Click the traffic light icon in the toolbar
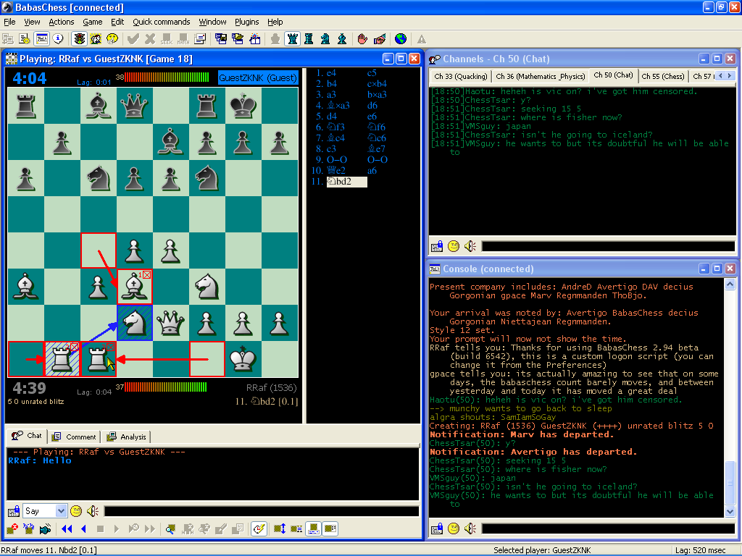Screen dimensions: 742x556 click(x=80, y=39)
